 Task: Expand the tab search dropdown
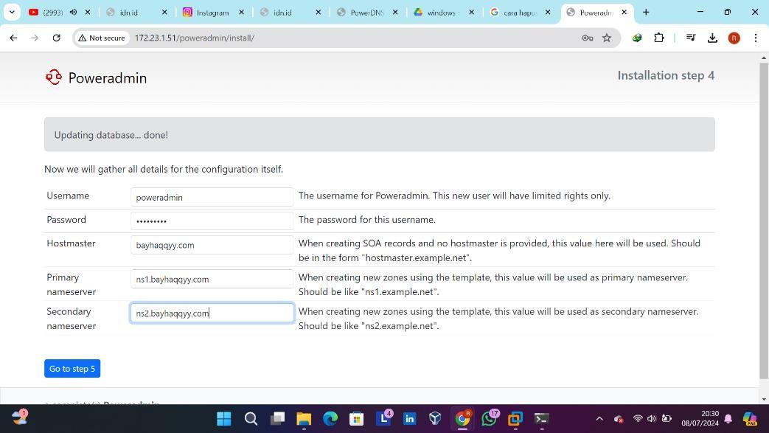click(x=12, y=13)
